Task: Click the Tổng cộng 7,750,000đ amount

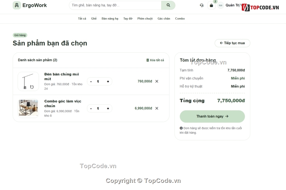Action: coord(231,100)
